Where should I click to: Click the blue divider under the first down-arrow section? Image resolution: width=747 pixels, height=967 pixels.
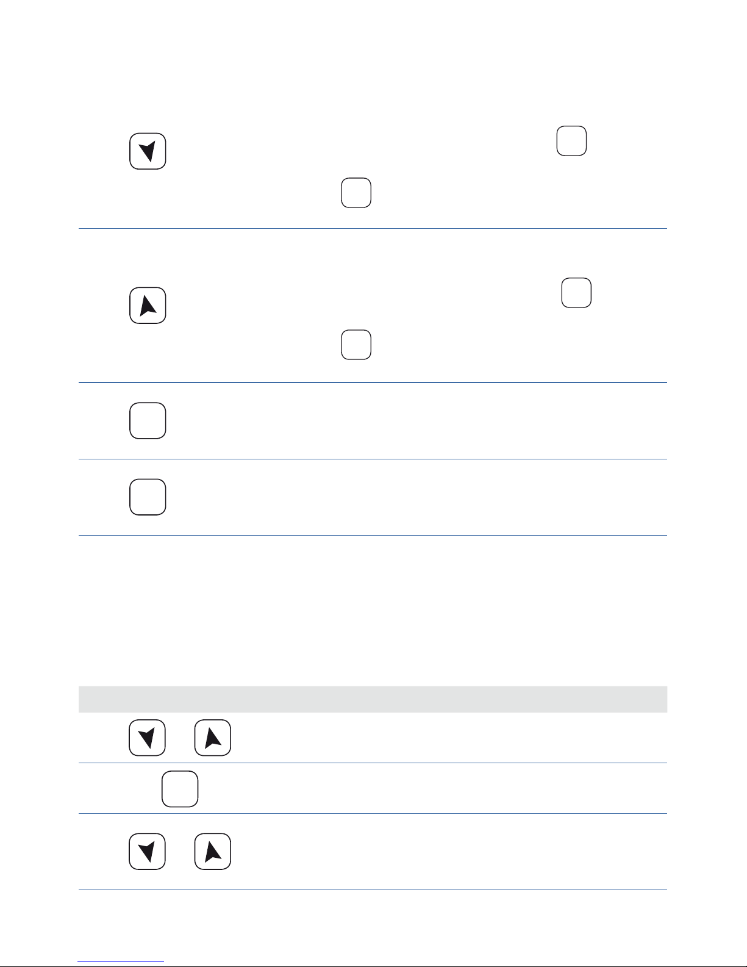(x=373, y=229)
